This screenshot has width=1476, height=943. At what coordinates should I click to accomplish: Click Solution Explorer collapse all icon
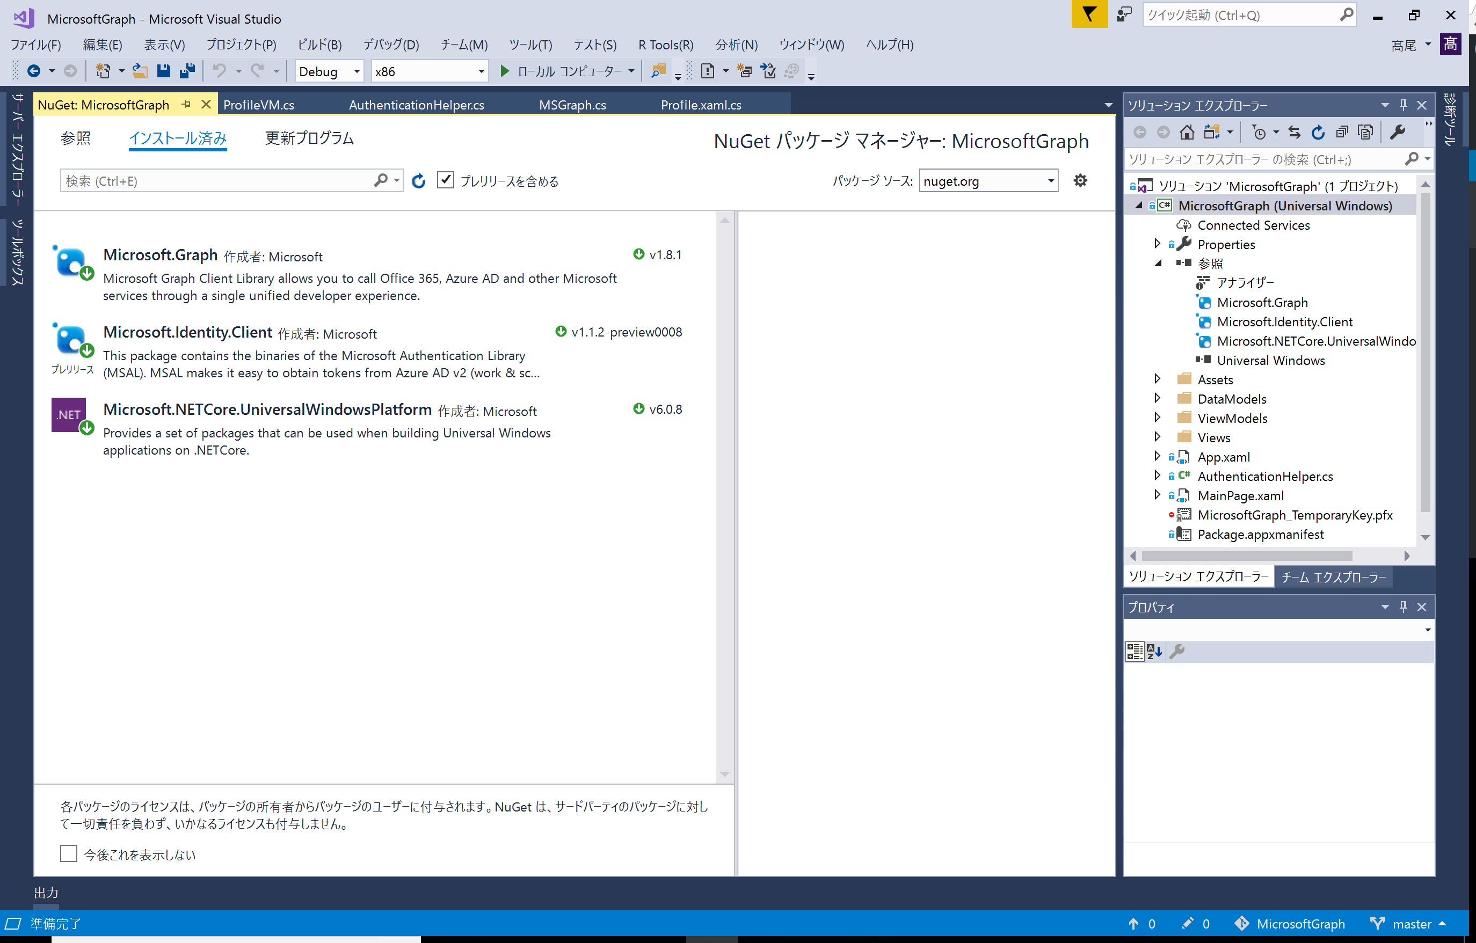tap(1342, 131)
